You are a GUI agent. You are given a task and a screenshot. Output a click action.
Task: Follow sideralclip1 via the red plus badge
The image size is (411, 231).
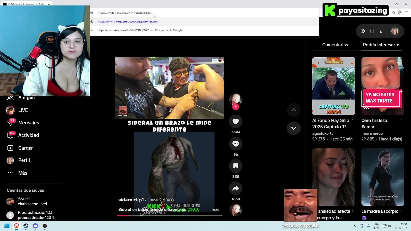(x=236, y=107)
